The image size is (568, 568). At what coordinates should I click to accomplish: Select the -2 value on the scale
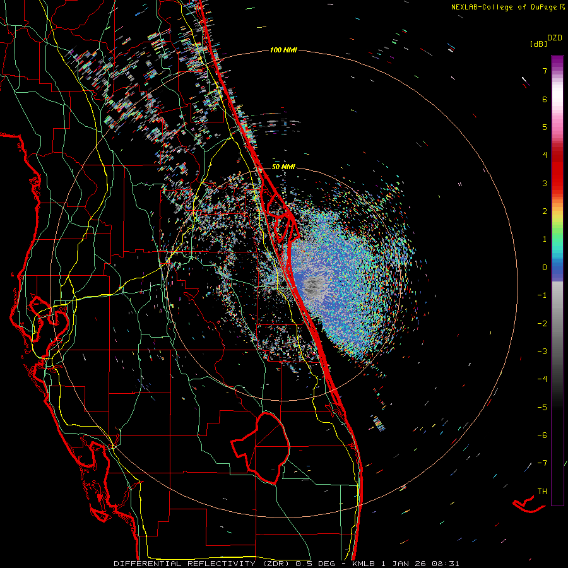click(542, 323)
